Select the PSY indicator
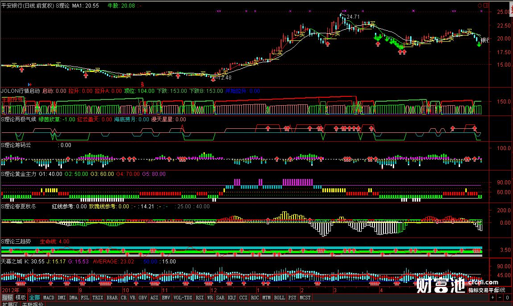The height and width of the screenshot is (306, 513). click(x=292, y=298)
